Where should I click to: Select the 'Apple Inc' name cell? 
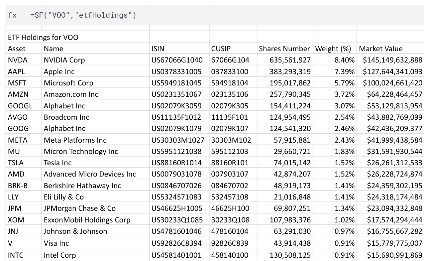(x=96, y=71)
